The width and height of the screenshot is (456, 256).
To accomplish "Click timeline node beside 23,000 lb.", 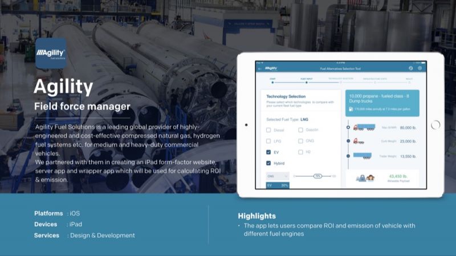I will pos(348,141).
